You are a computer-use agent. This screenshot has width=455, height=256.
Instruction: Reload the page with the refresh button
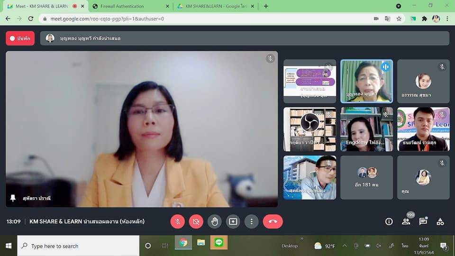31,18
